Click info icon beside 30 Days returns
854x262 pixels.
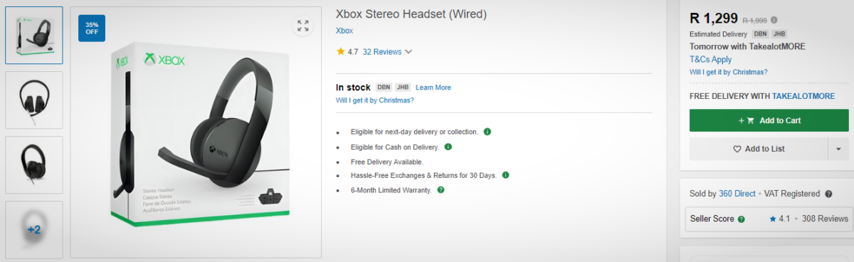pos(505,175)
